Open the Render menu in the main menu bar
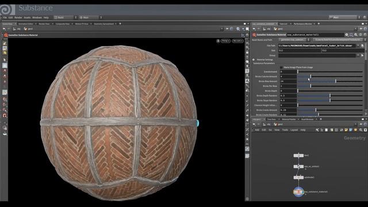The image size is (368, 207). tap(18, 18)
